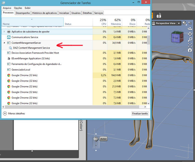Select the Processos tab

pos(8,13)
